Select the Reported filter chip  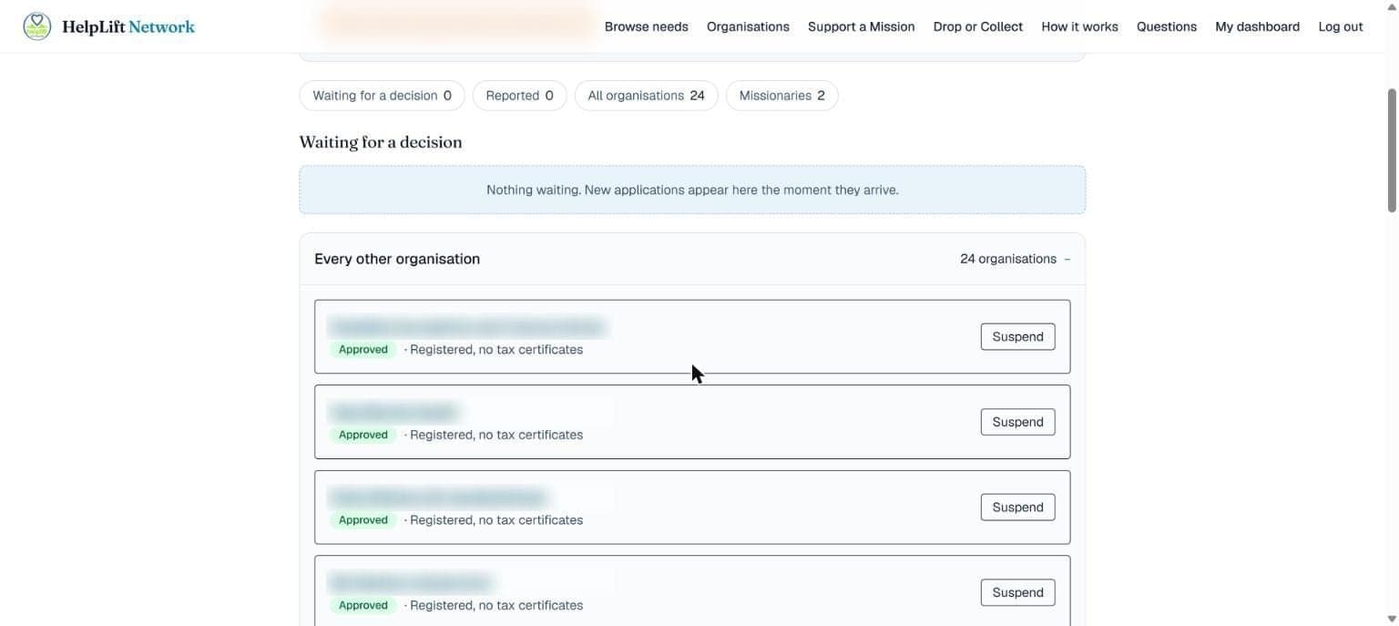(519, 96)
